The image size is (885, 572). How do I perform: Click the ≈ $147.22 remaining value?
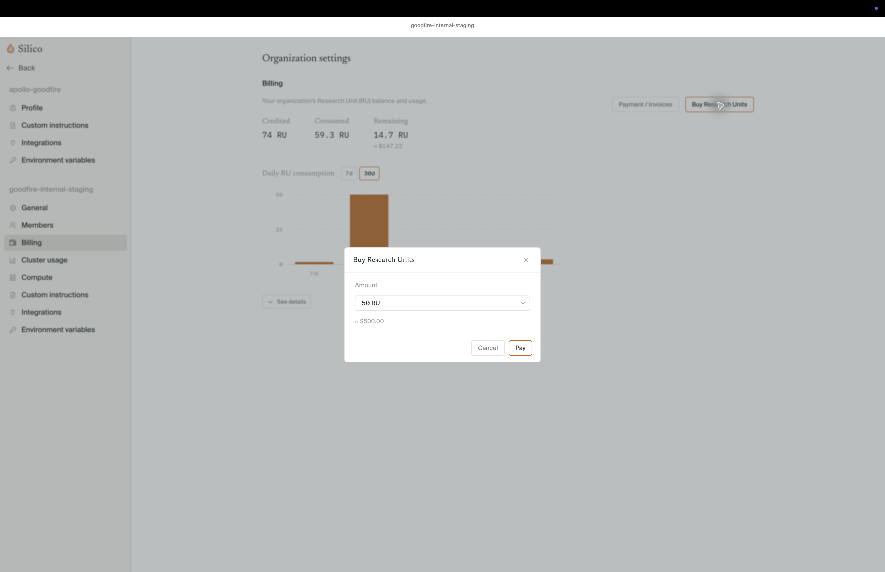point(388,146)
